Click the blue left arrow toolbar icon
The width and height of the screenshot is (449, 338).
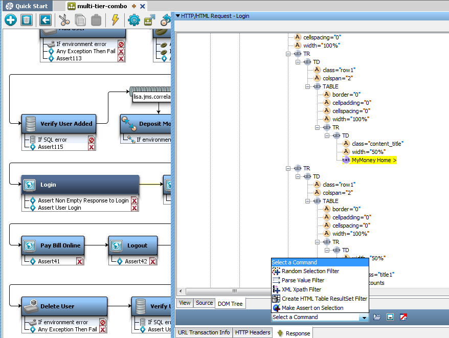click(46, 20)
